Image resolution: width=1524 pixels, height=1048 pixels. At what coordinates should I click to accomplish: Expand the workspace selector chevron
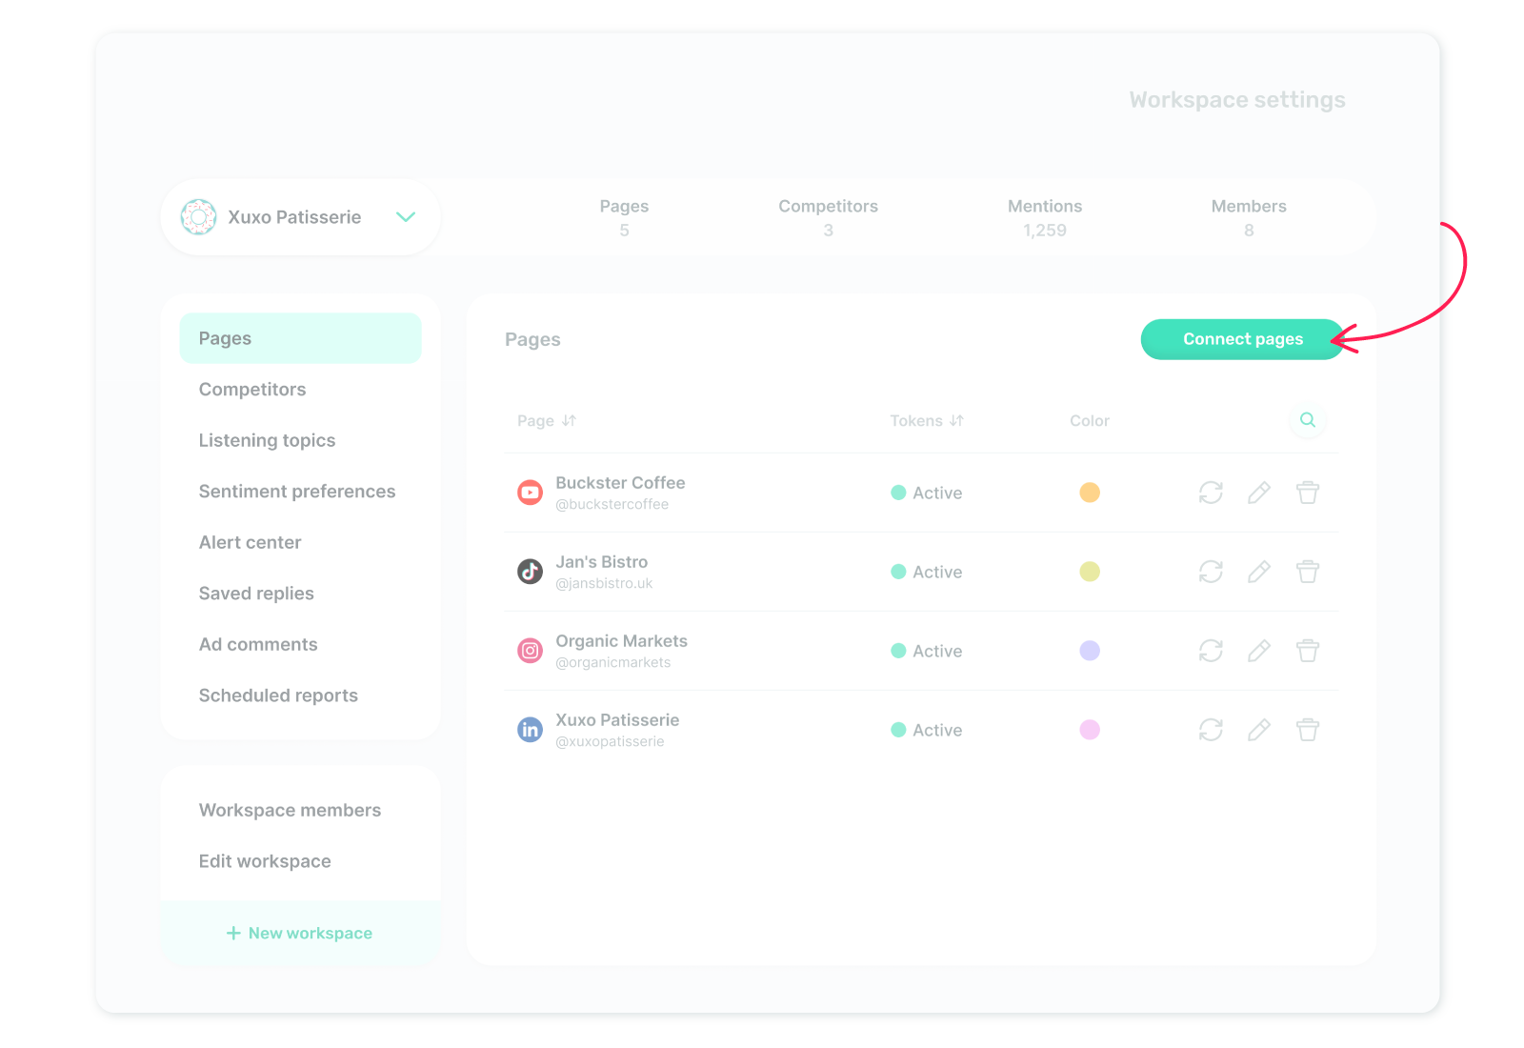point(406,217)
